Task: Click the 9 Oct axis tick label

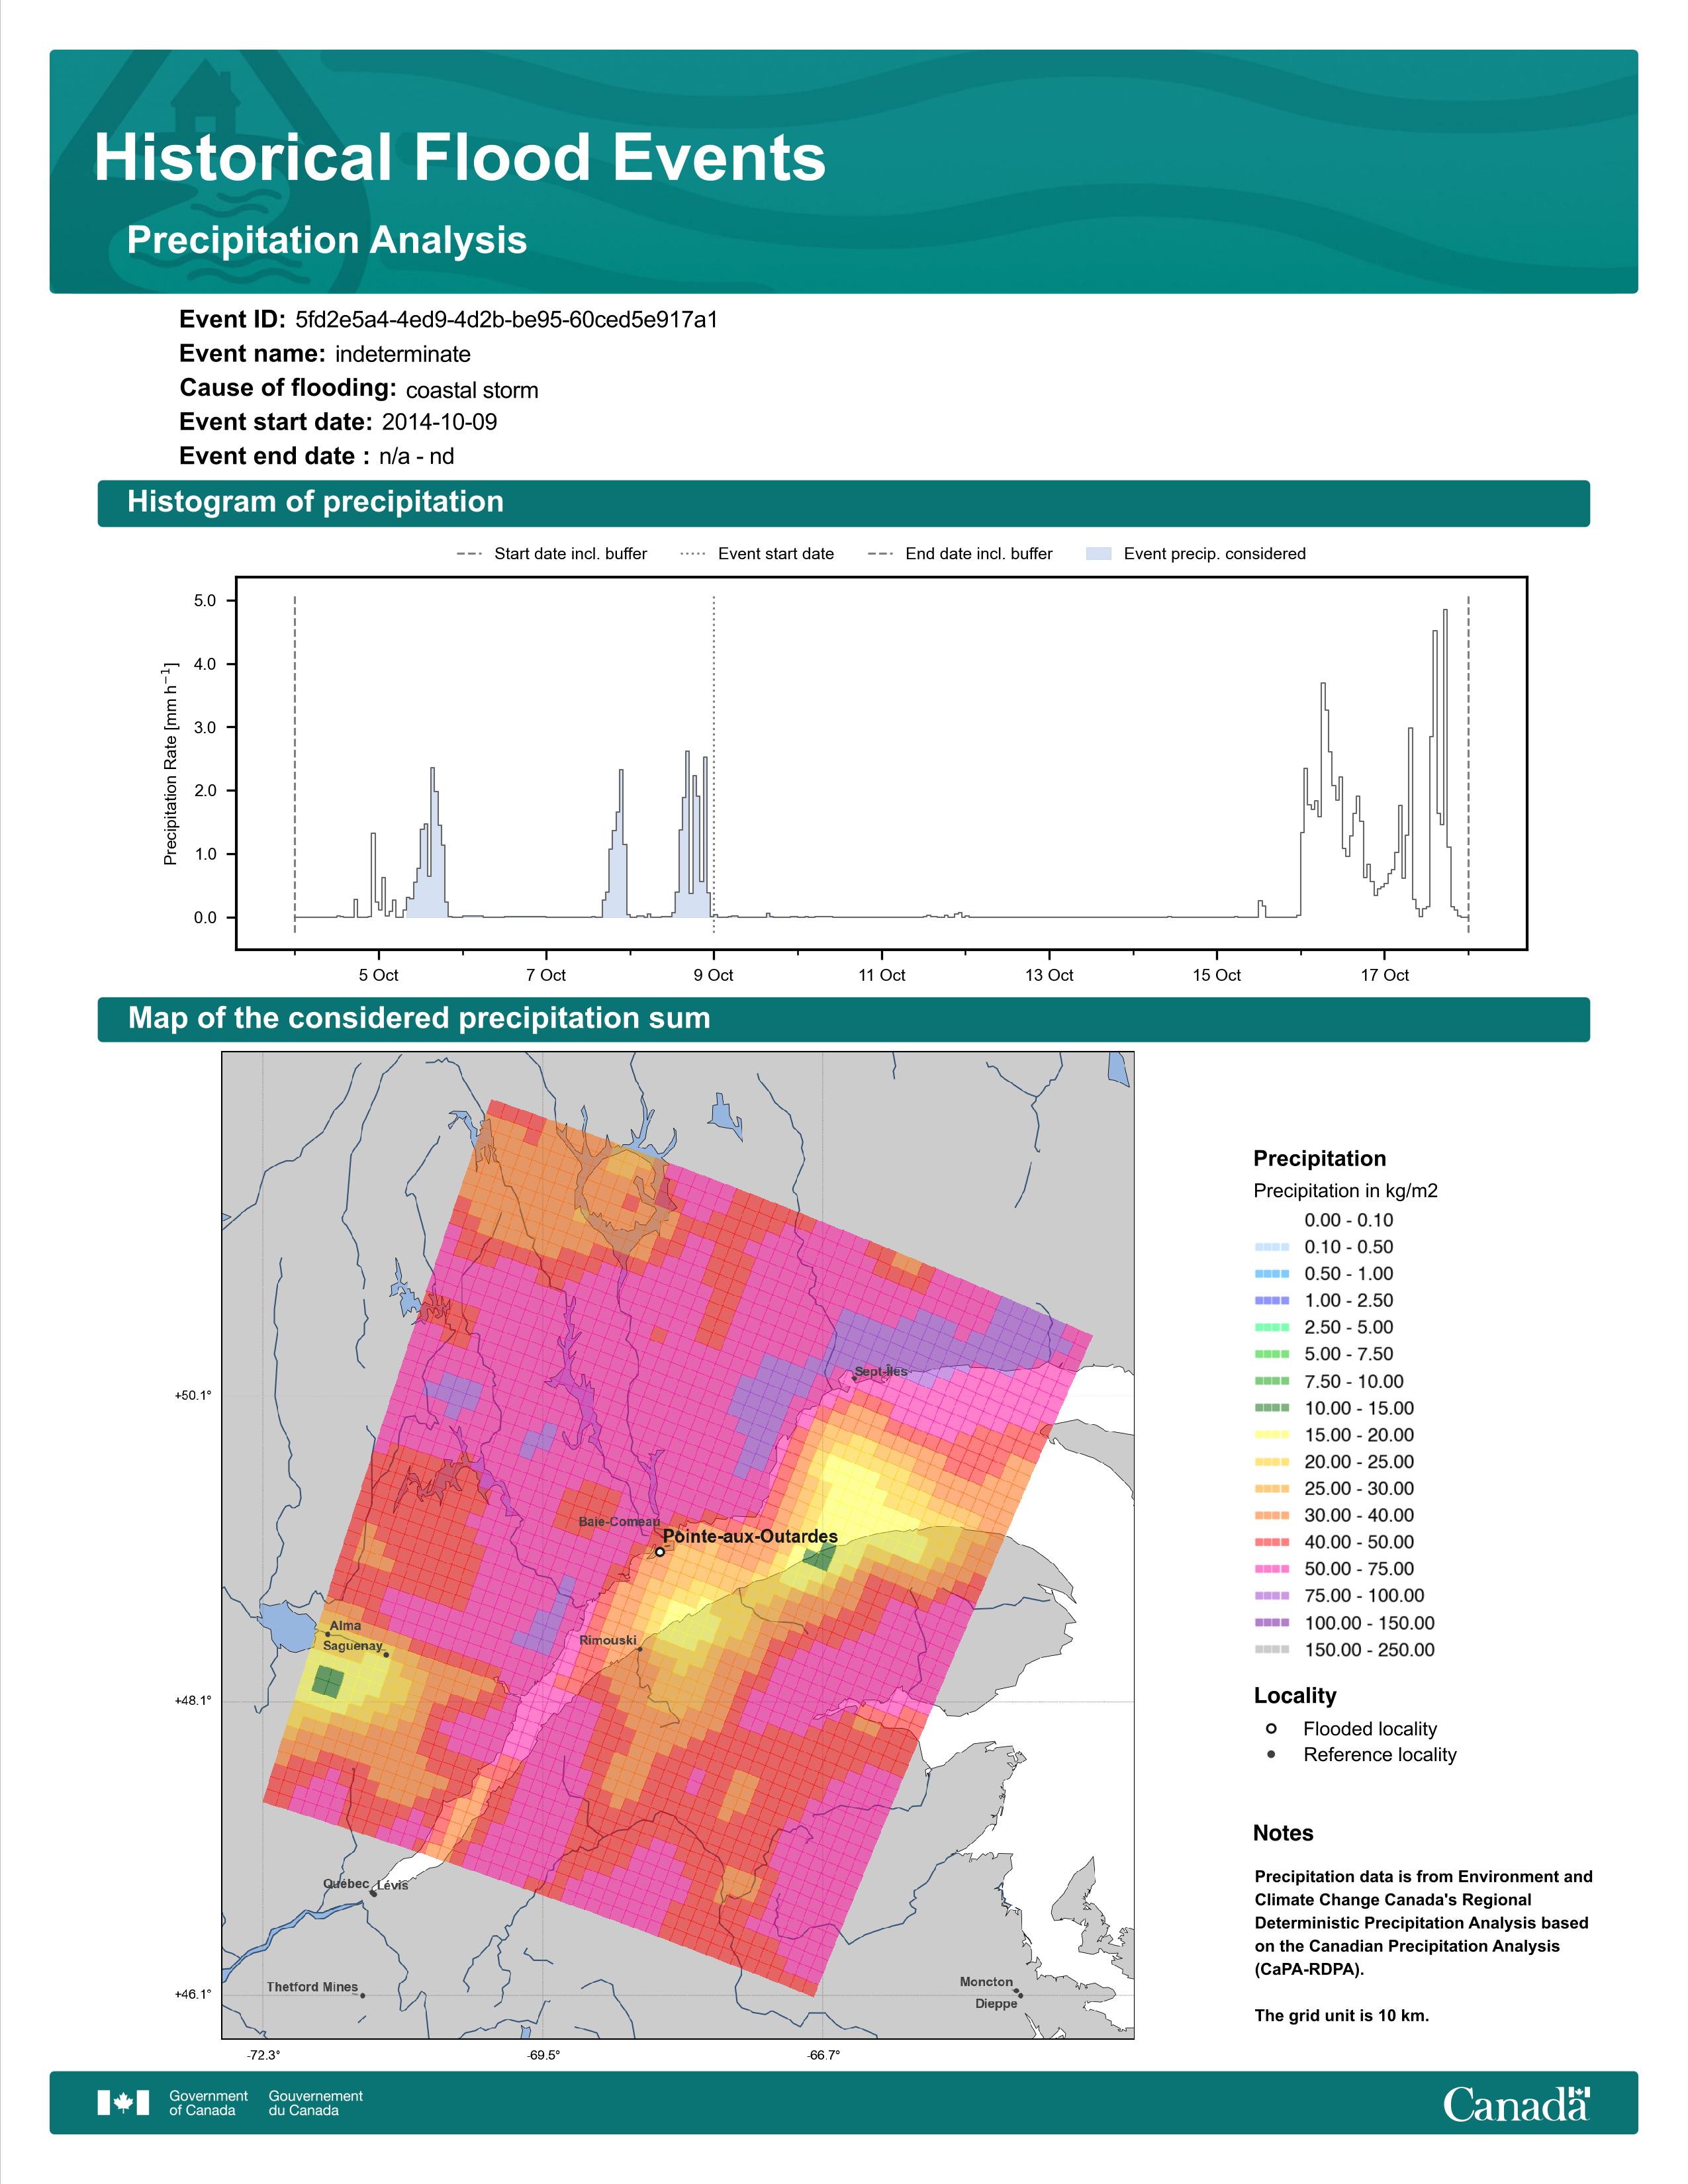Action: [713, 975]
